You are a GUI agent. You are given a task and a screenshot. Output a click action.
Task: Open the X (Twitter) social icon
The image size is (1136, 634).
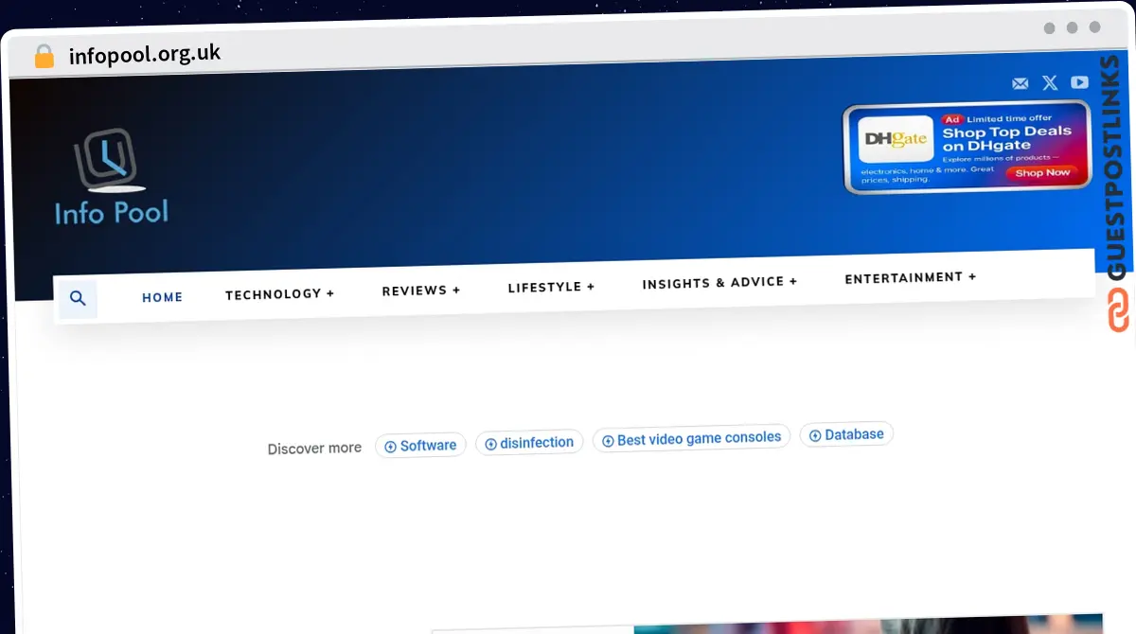[x=1050, y=83]
